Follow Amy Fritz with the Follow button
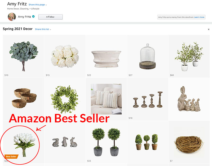 (50, 17)
